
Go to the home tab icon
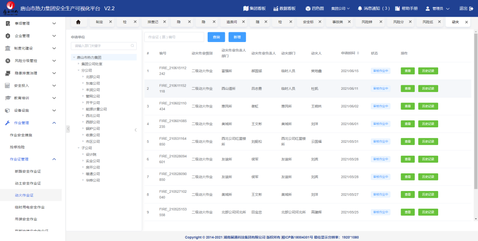click(x=78, y=22)
